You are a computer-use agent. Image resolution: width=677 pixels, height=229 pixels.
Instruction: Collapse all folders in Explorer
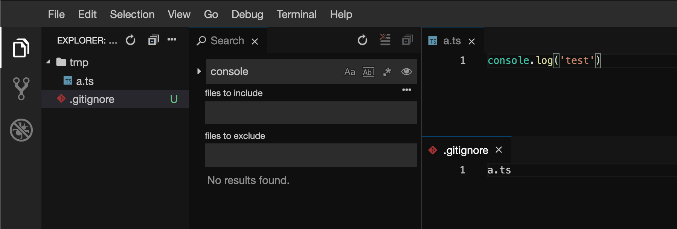[153, 40]
